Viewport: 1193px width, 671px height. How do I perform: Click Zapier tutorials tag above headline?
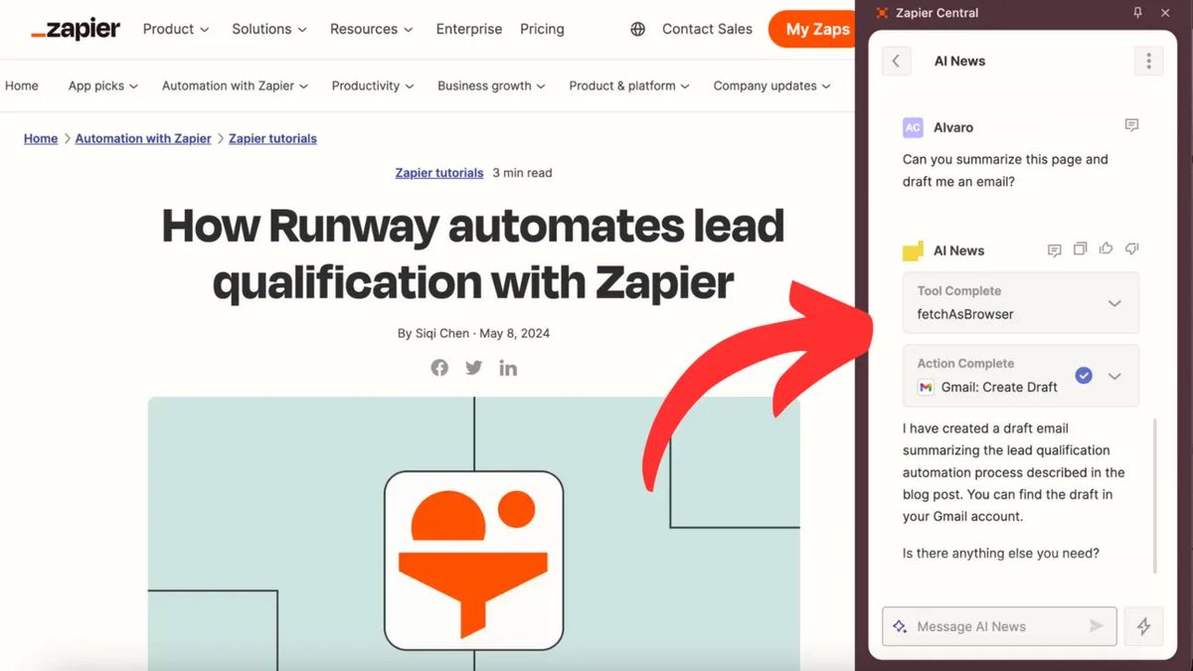(439, 172)
